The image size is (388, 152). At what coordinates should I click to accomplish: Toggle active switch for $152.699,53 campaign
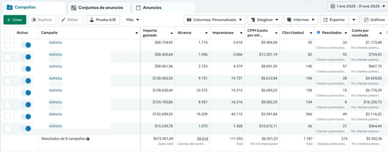26,117
